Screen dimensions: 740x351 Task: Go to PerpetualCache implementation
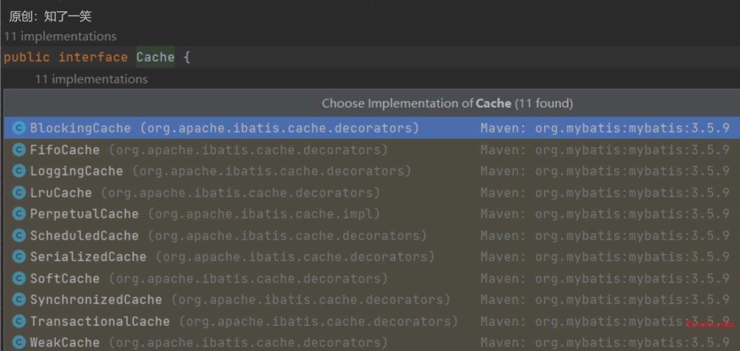pyautogui.click(x=372, y=214)
